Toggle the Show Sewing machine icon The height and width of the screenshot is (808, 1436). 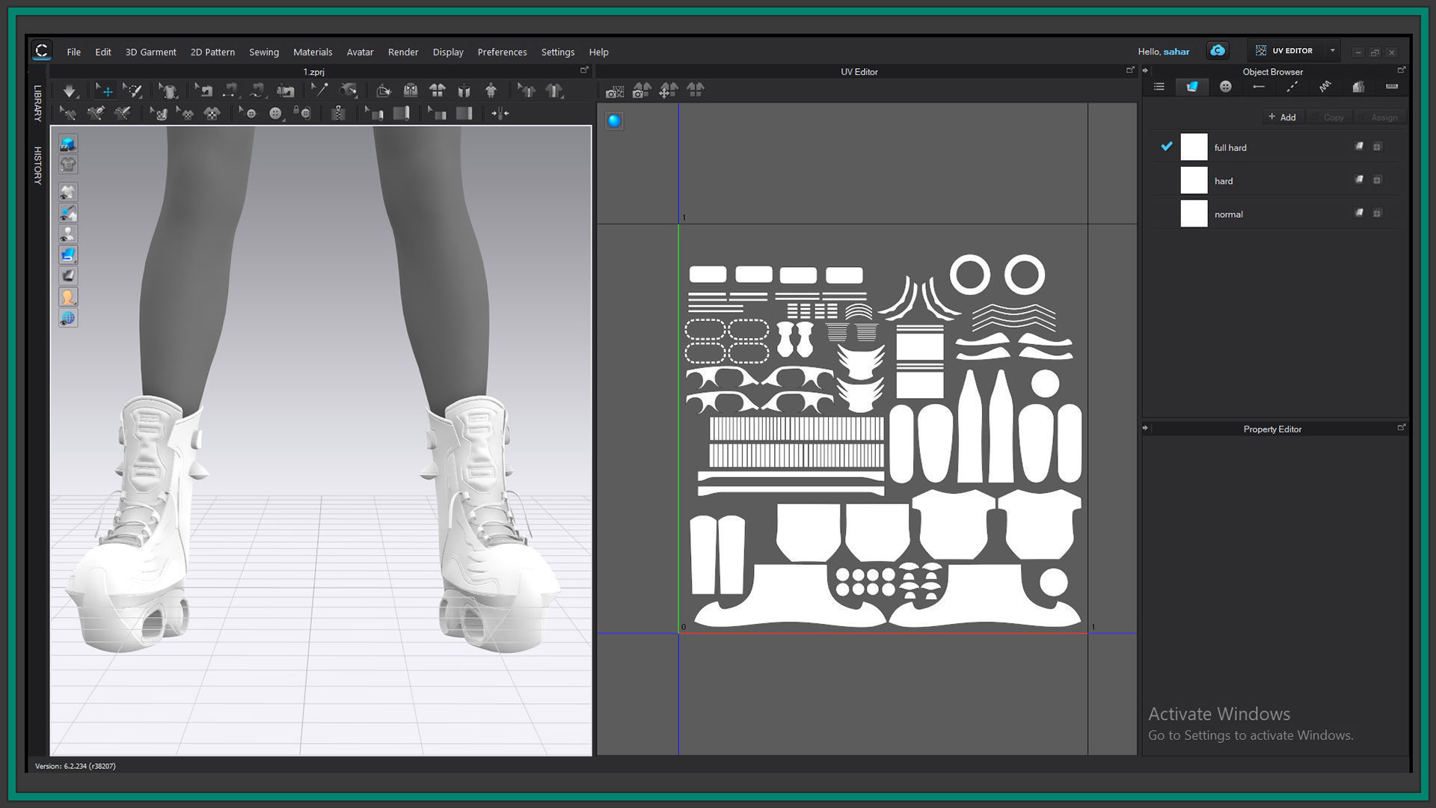[286, 91]
